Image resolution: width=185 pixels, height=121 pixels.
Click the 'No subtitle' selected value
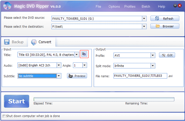(x=37, y=76)
